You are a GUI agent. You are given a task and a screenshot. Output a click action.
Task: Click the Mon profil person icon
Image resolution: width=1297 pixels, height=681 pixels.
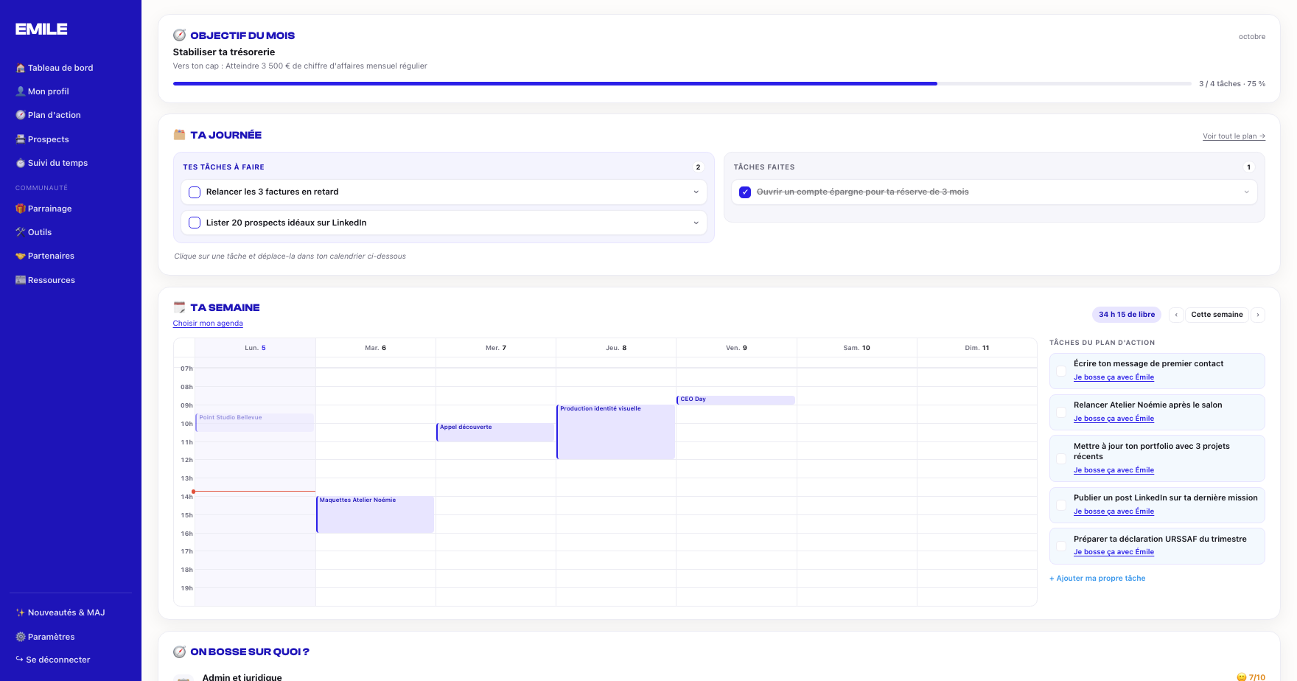21,91
